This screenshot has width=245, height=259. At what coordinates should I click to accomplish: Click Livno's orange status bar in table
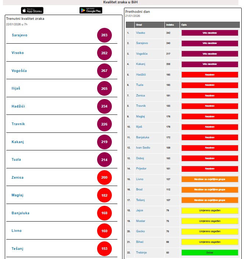click(210, 179)
